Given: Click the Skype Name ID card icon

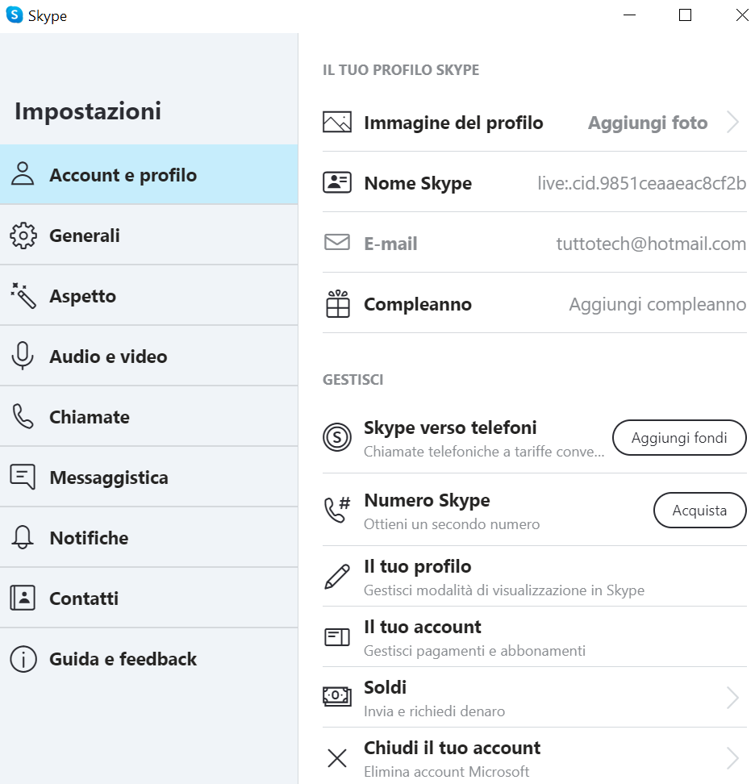Looking at the screenshot, I should pyautogui.click(x=337, y=183).
